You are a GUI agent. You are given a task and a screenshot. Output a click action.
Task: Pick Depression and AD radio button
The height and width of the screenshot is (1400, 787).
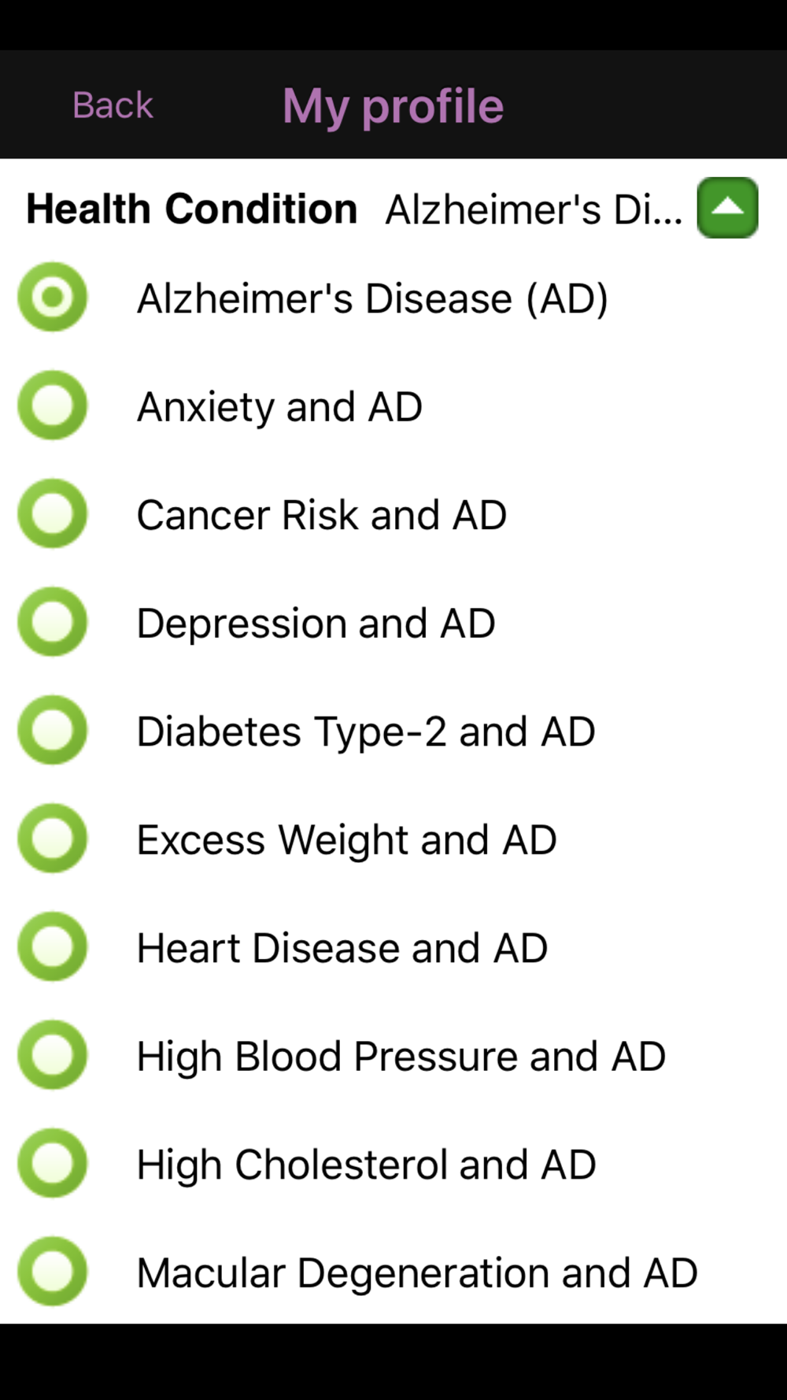(53, 622)
